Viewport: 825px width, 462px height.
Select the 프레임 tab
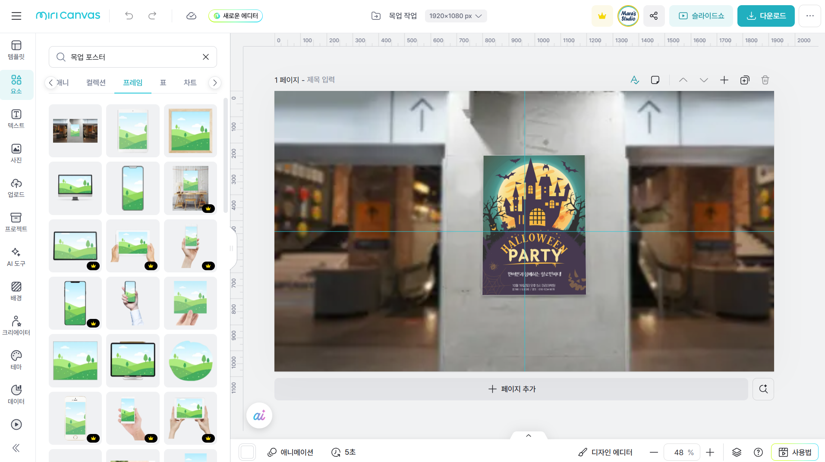coord(133,82)
